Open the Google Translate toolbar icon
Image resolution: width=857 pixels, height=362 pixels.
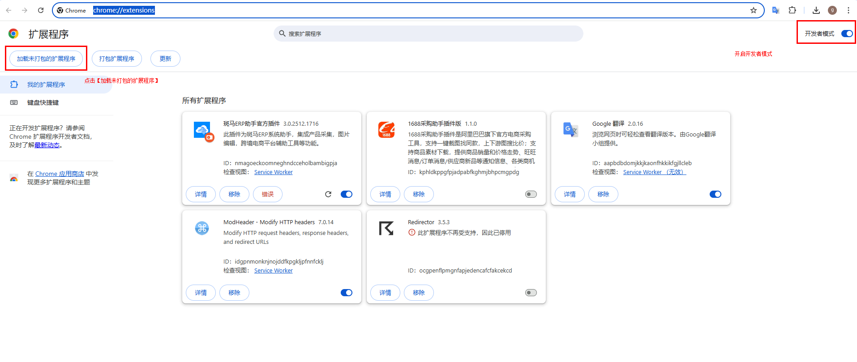click(x=776, y=10)
